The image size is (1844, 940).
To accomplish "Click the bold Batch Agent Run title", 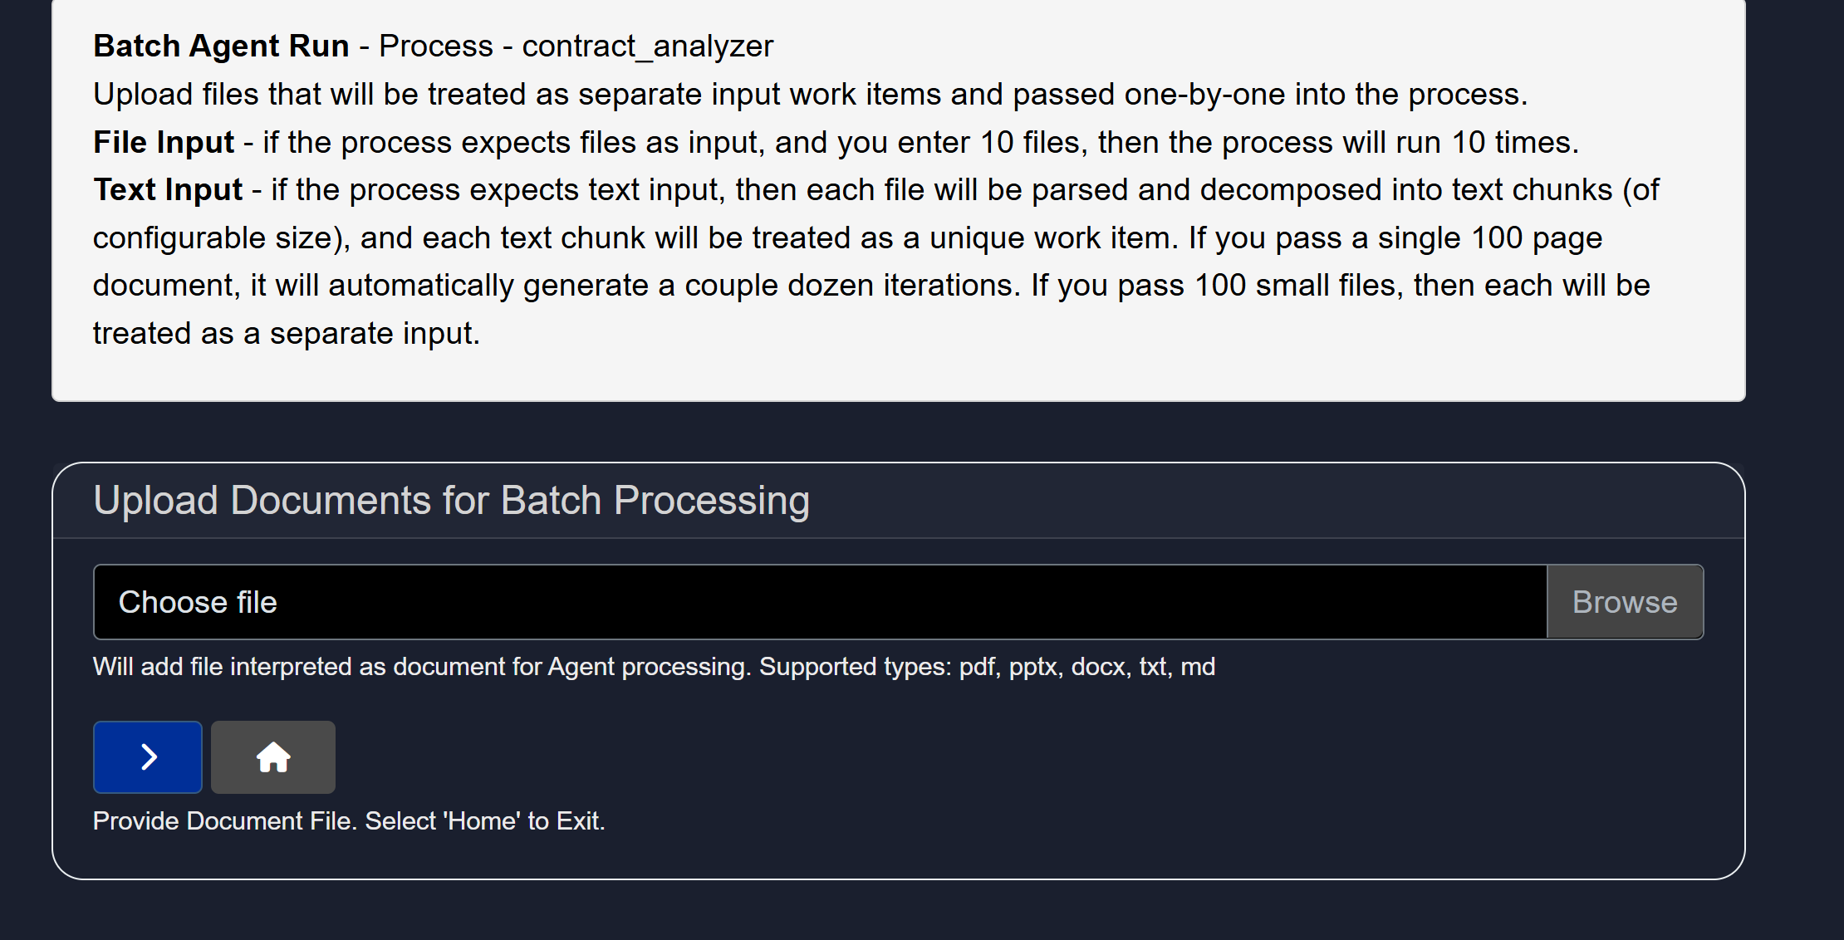I will point(221,47).
